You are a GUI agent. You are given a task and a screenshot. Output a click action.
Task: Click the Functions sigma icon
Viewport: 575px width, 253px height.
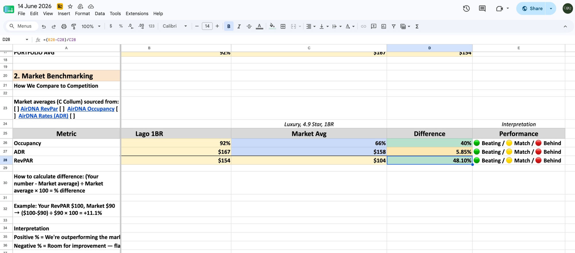(417, 26)
